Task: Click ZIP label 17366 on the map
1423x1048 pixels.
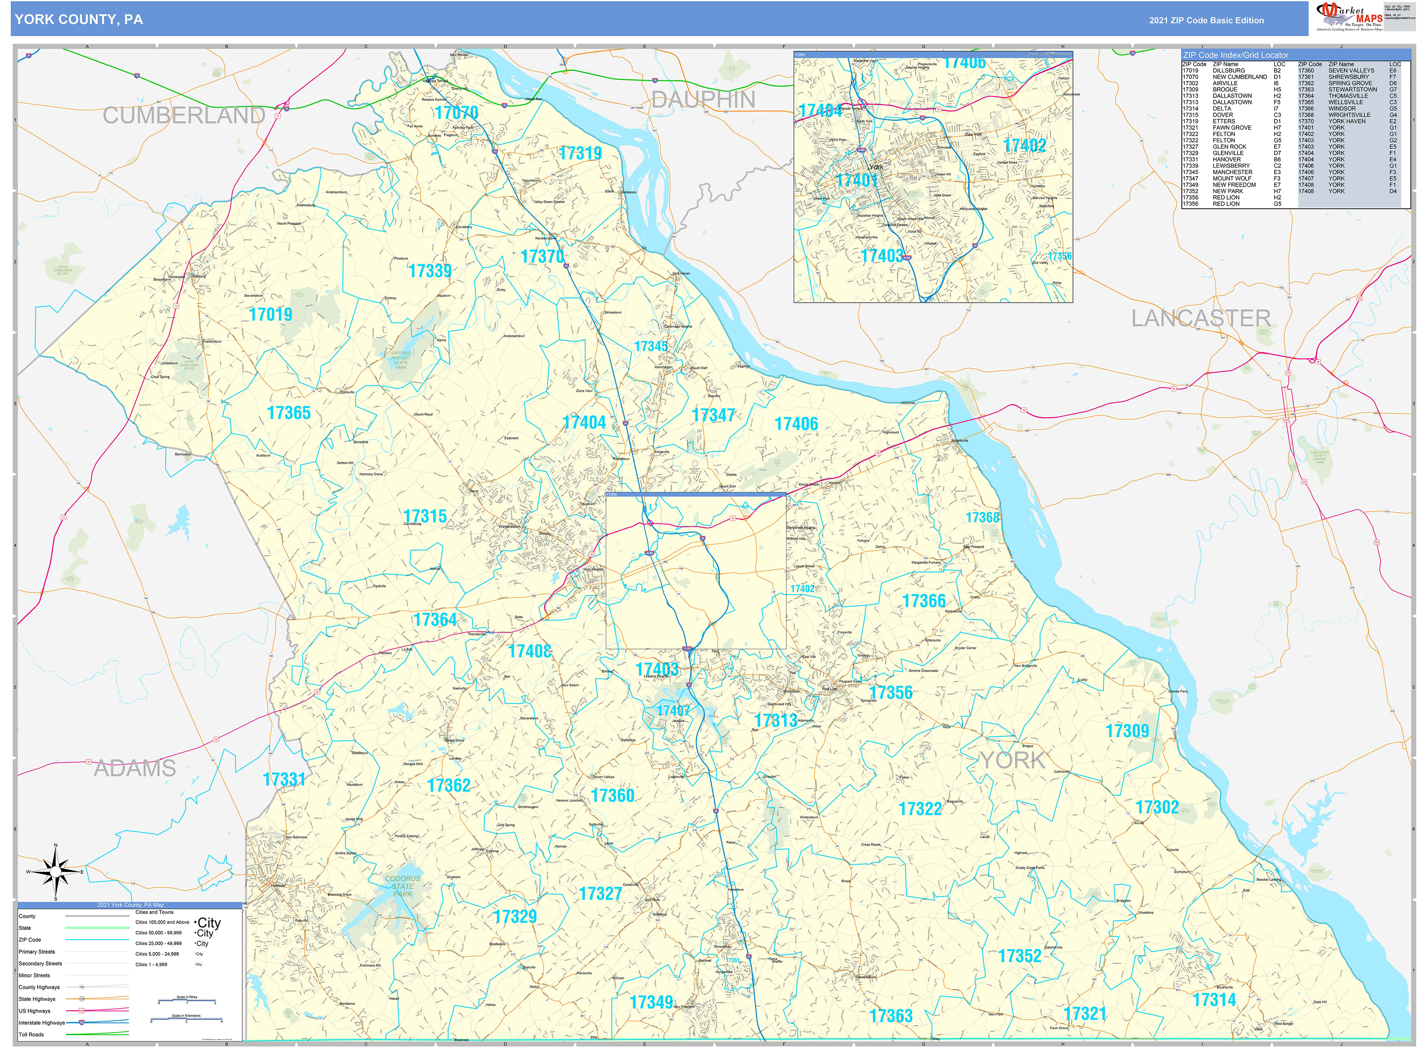Action: click(924, 601)
